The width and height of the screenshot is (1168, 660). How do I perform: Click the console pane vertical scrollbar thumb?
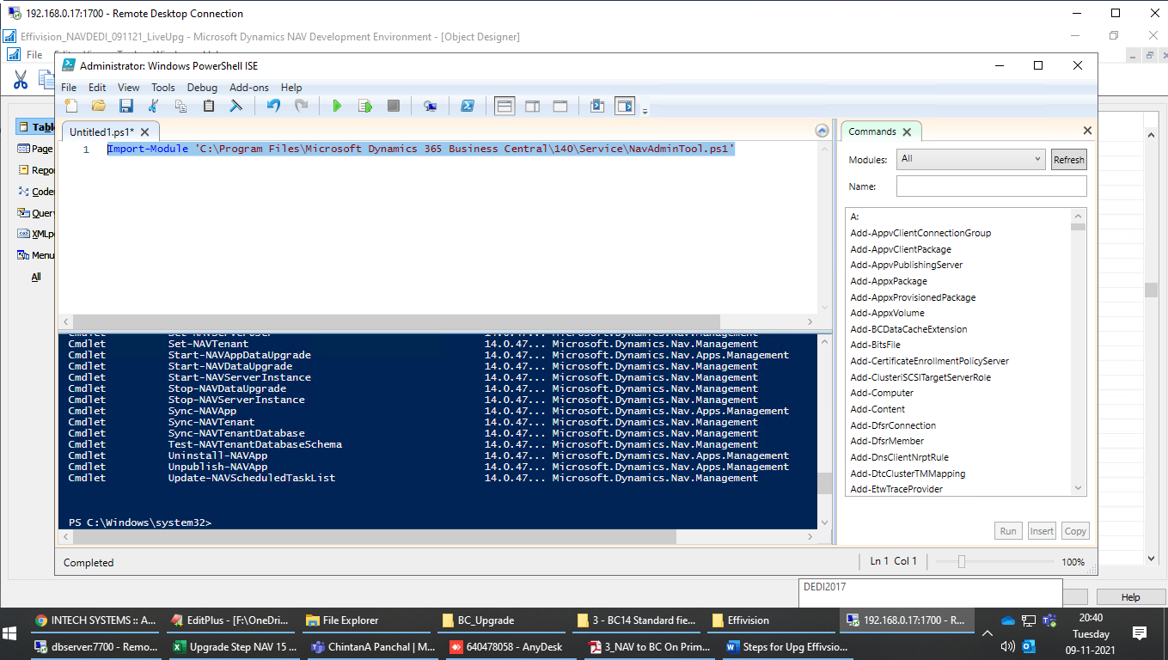point(824,483)
